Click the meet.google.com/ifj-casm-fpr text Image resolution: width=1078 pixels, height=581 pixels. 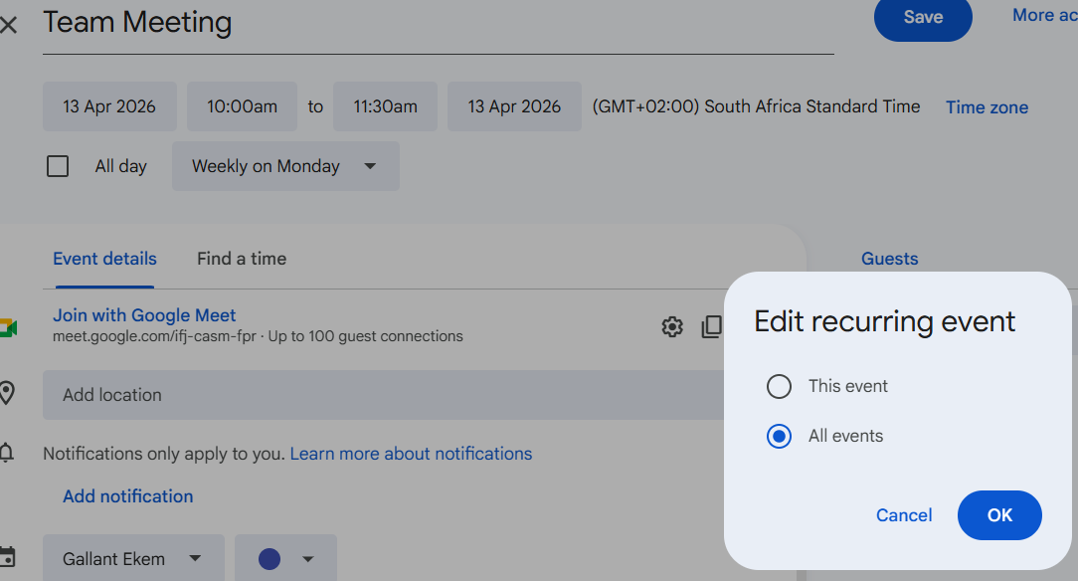(155, 336)
